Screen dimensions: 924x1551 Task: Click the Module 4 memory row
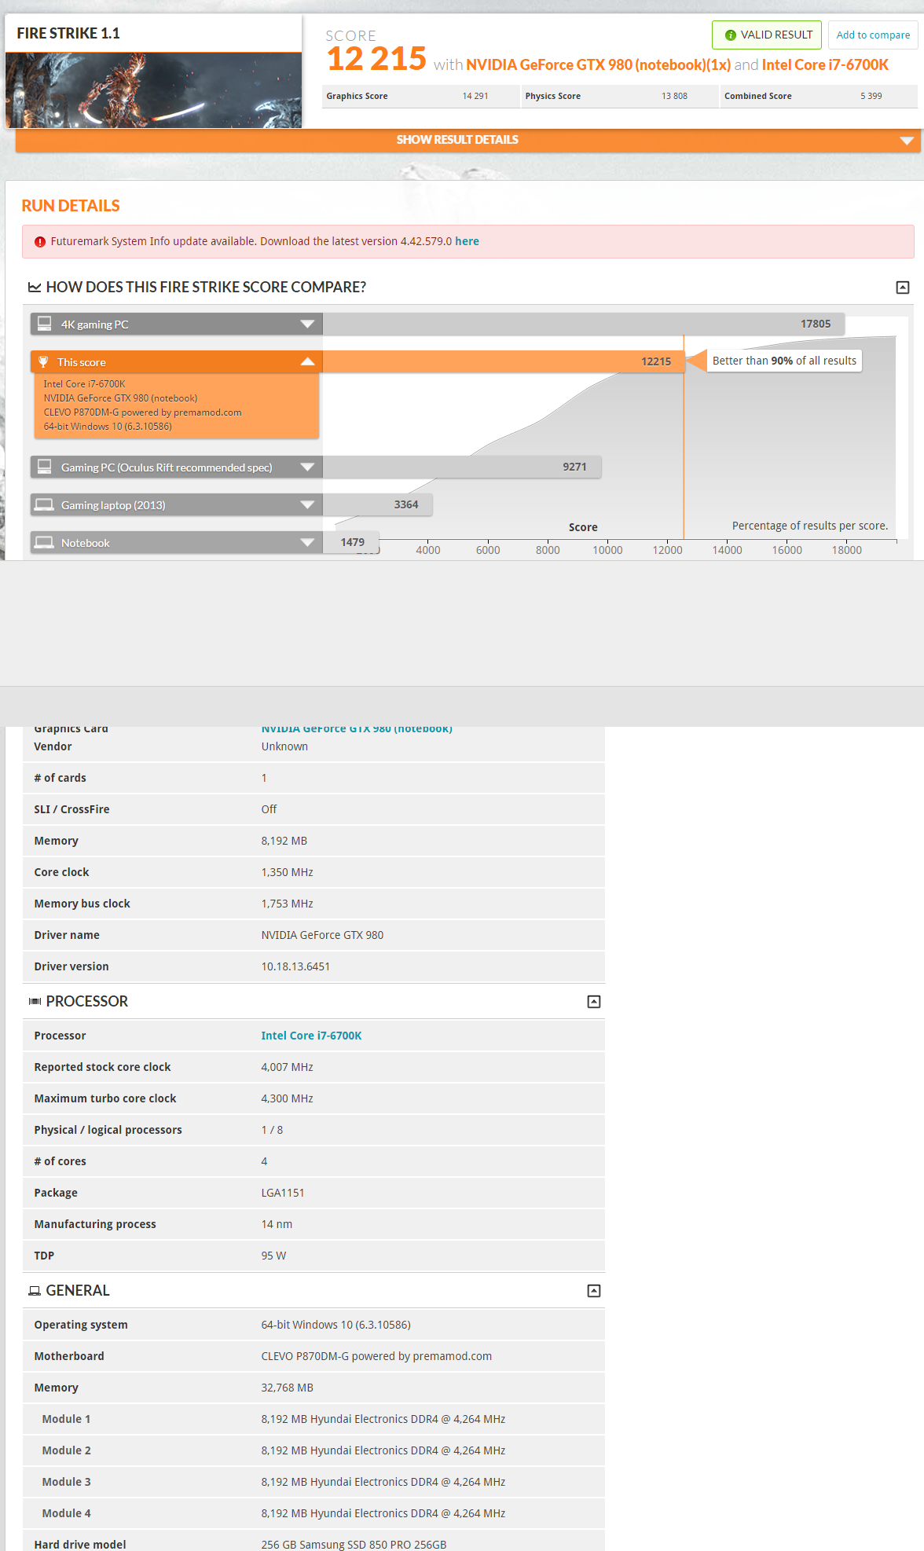313,1513
